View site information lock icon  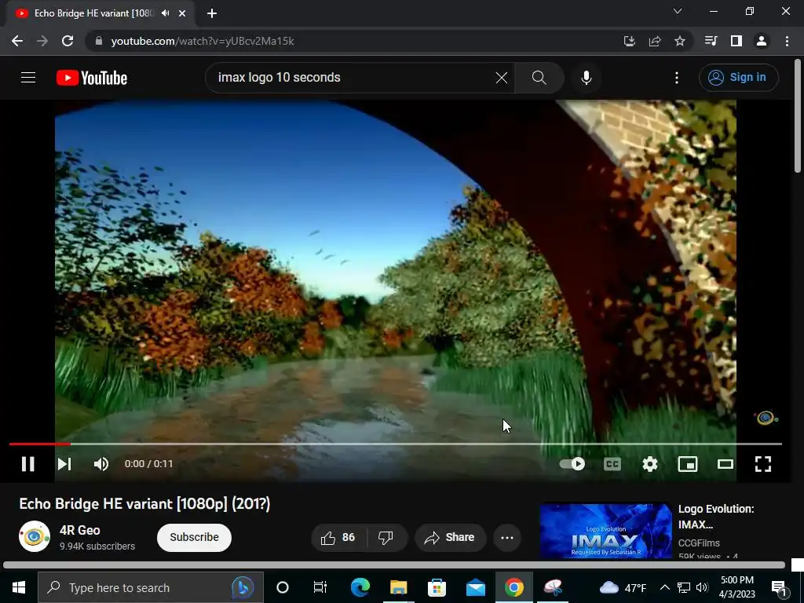click(x=99, y=41)
